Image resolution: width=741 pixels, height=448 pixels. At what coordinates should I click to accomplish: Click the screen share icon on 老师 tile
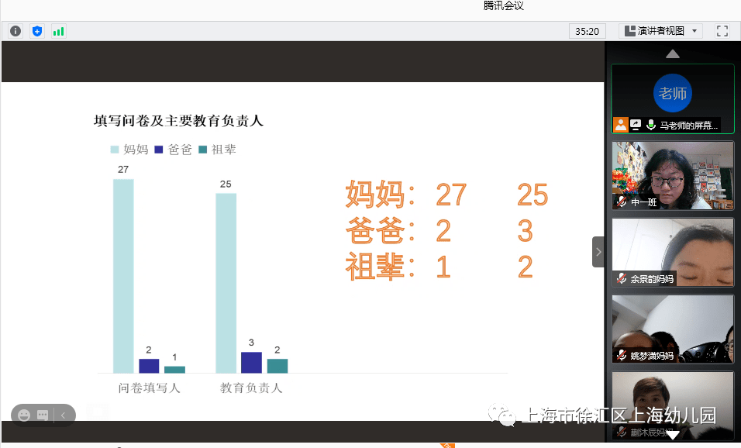pyautogui.click(x=636, y=124)
